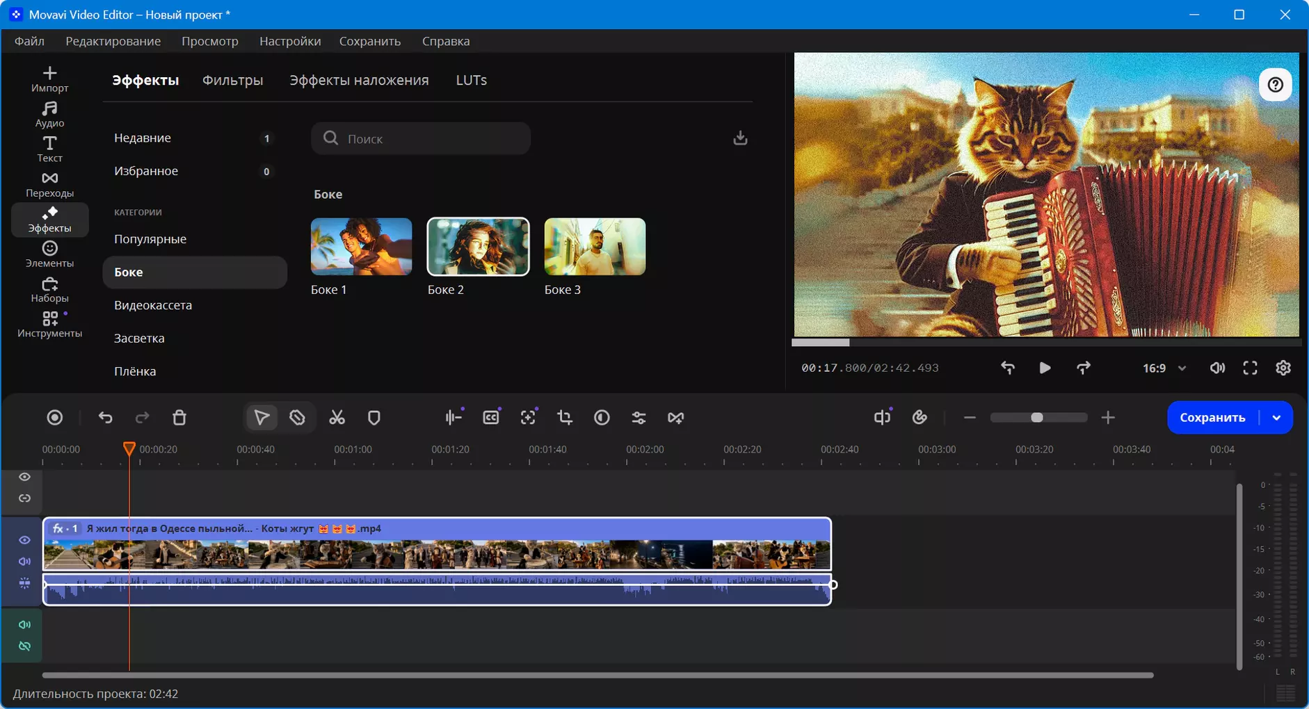The height and width of the screenshot is (709, 1309).
Task: Open the Sets (Наборы) panel
Action: [x=49, y=289]
